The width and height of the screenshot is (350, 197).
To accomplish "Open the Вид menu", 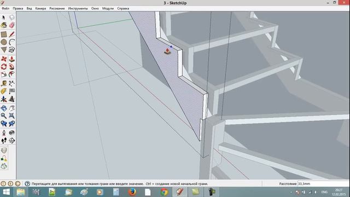I will point(29,9).
